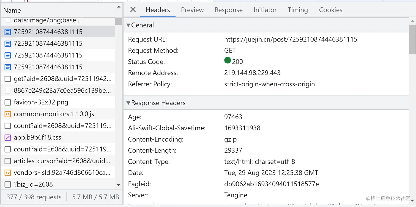Click the request list scroll-down arrow
The image size is (416, 207).
119,185
